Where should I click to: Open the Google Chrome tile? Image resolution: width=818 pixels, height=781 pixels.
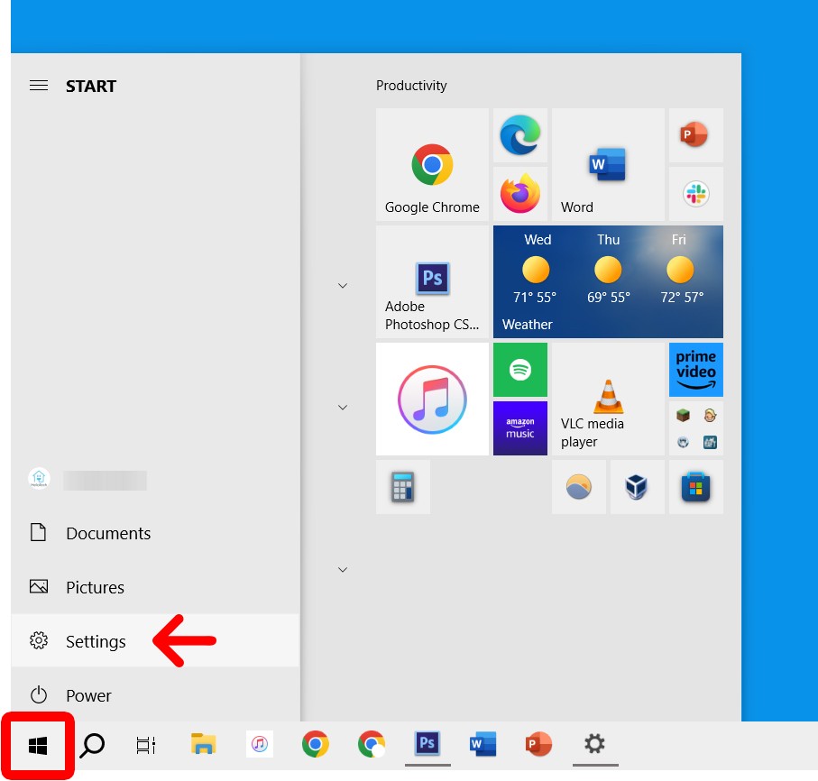(x=432, y=164)
